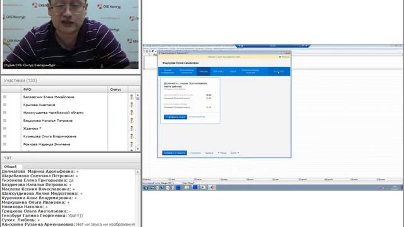Click the Назад link at the dialog bottom

click(x=222, y=153)
